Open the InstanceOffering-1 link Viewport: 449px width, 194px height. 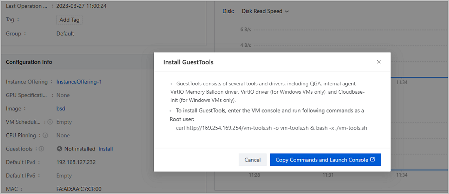(79, 82)
